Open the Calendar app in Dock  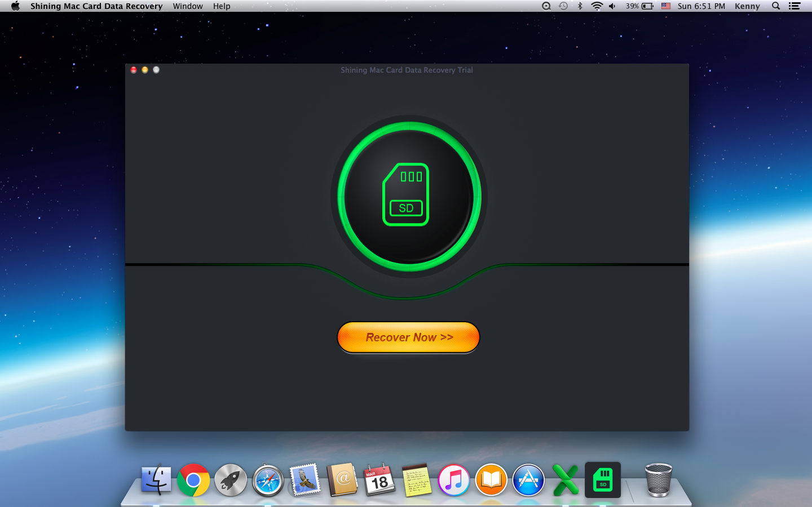(x=379, y=480)
